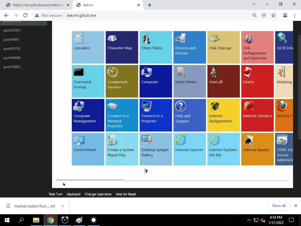Click the Not secure warning indicator
Screen dimensions: 301x226
click(48, 15)
